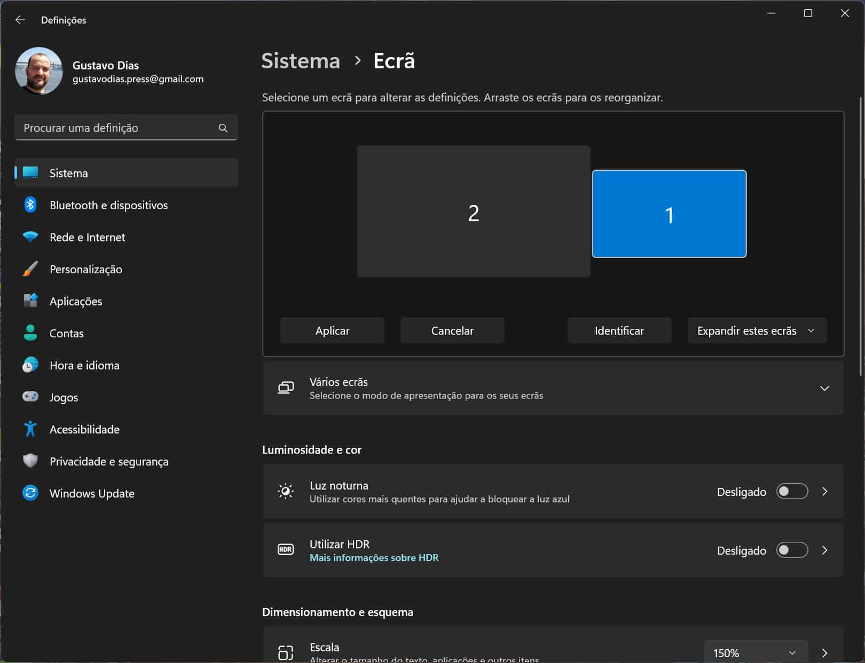Open Hora e idioma settings

pos(84,365)
